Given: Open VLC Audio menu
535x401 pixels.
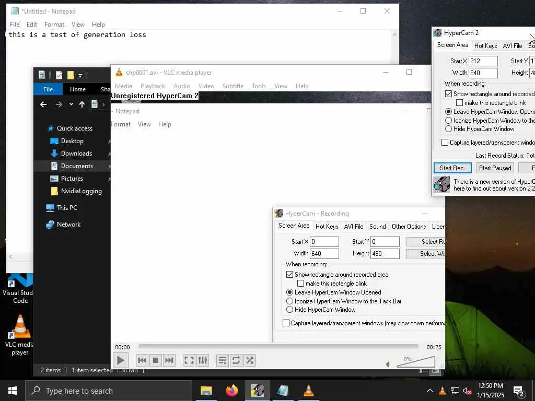Looking at the screenshot, I should pos(181,86).
